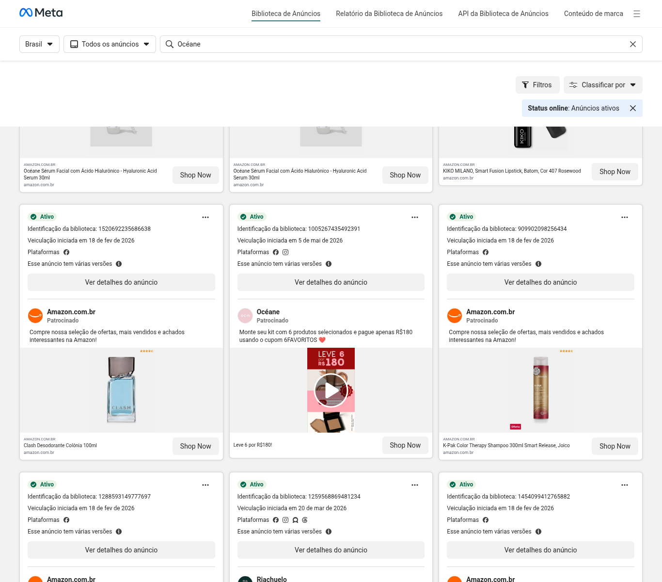Click Threads platform icon on ad 1259568869481234
662x582 pixels.
click(305, 520)
